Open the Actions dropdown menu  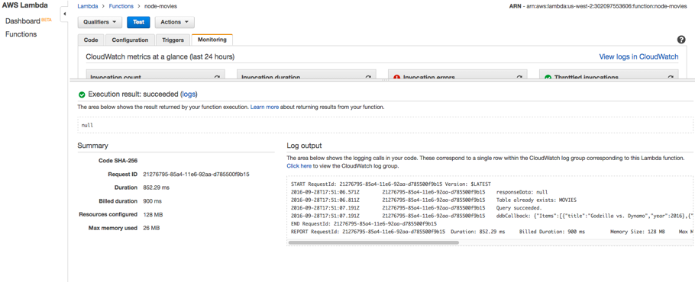click(175, 22)
